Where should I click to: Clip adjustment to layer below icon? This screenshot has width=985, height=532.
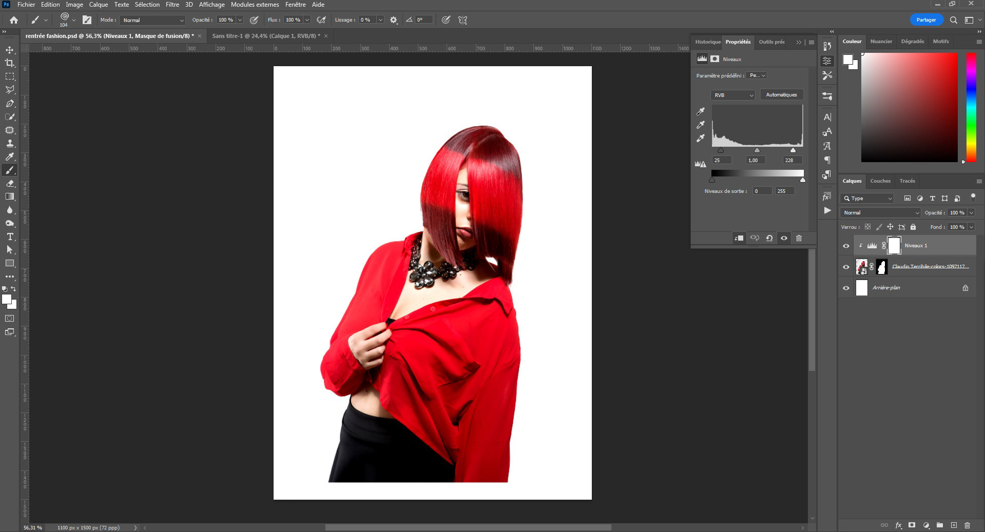click(739, 238)
